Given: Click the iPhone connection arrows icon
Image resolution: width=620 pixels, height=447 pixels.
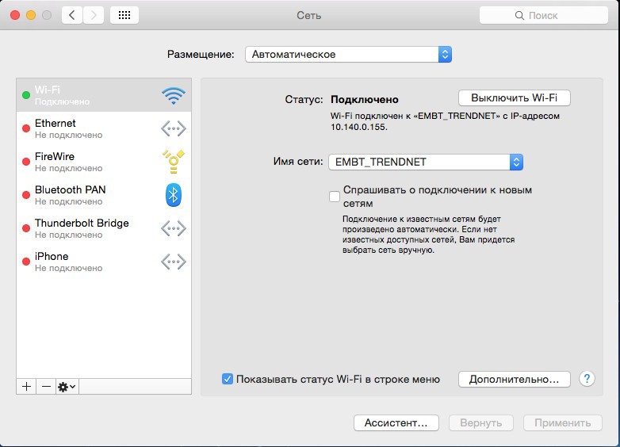Looking at the screenshot, I should (173, 262).
